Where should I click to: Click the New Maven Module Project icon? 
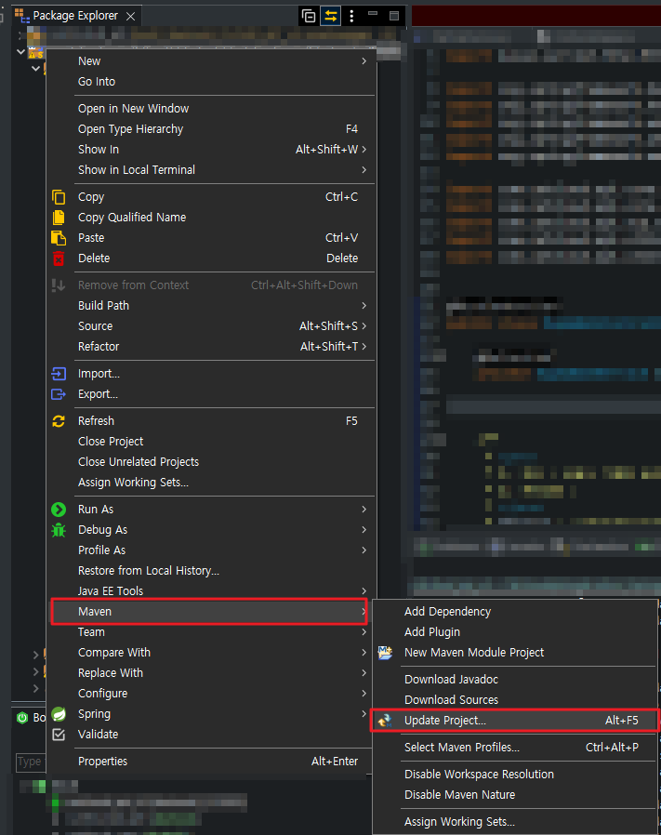[385, 653]
